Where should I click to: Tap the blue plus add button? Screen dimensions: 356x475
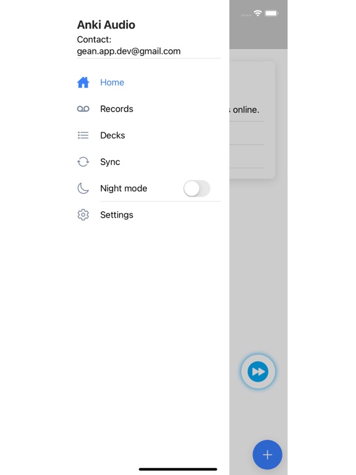[267, 455]
